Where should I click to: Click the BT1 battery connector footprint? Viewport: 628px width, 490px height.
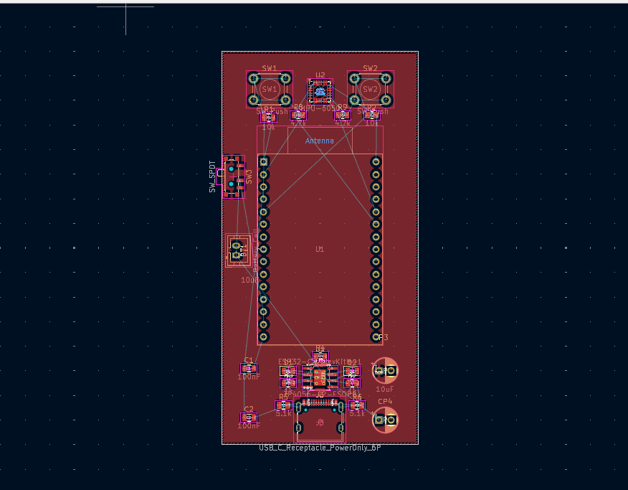pyautogui.click(x=237, y=251)
